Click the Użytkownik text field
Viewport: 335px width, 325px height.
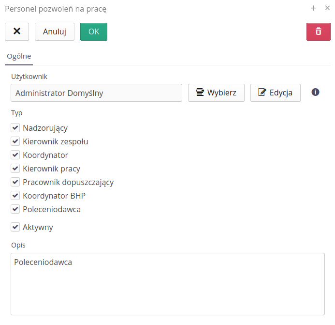coord(96,93)
